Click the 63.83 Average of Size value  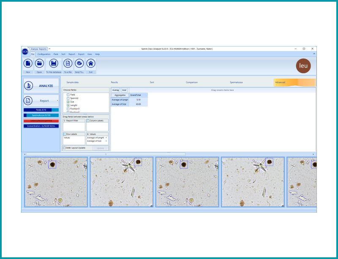[139, 104]
